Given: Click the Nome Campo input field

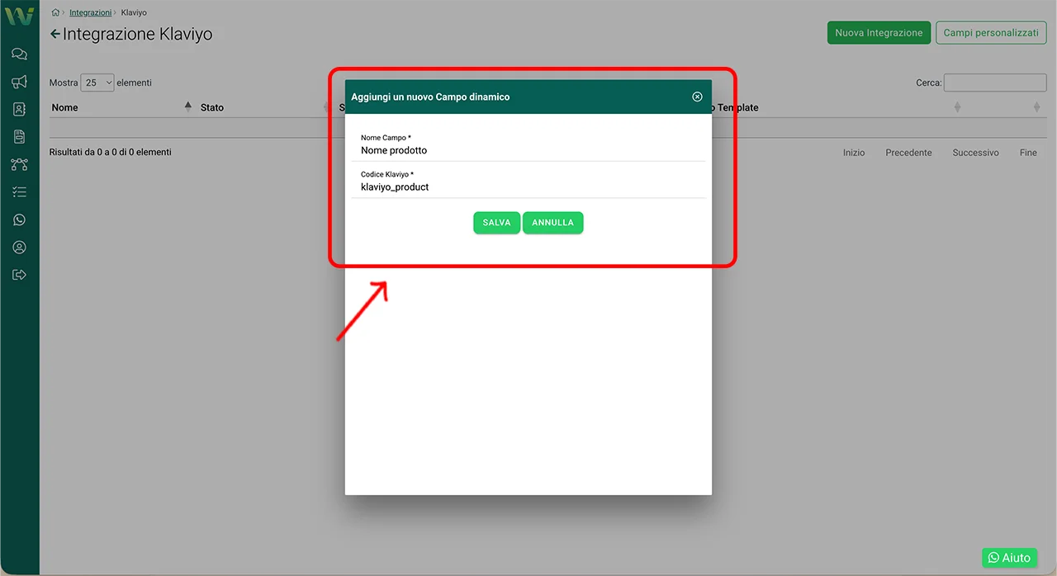Looking at the screenshot, I should click(528, 150).
